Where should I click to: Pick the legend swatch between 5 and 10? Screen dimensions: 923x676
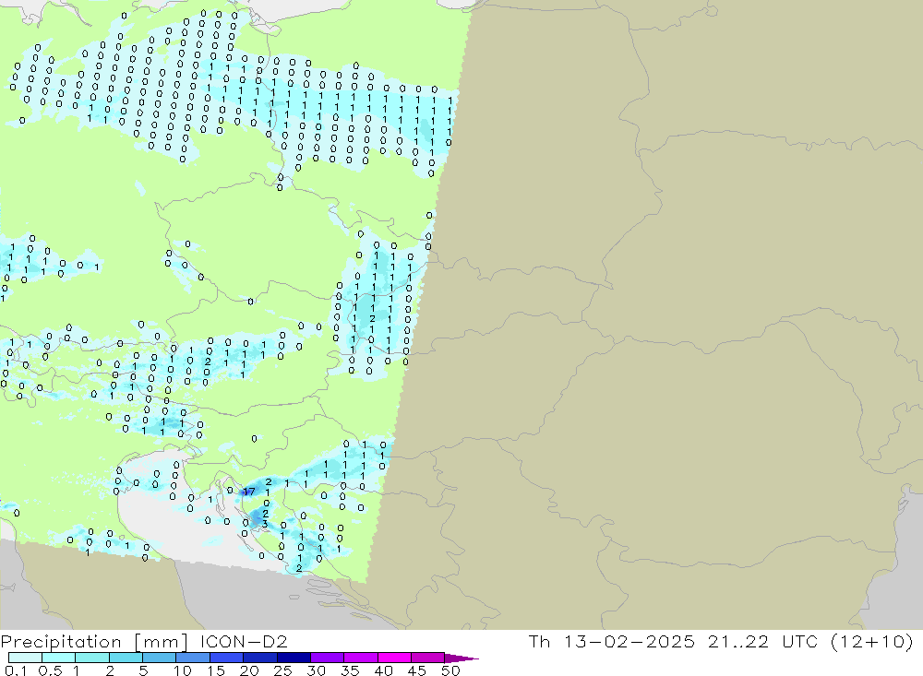[159, 658]
